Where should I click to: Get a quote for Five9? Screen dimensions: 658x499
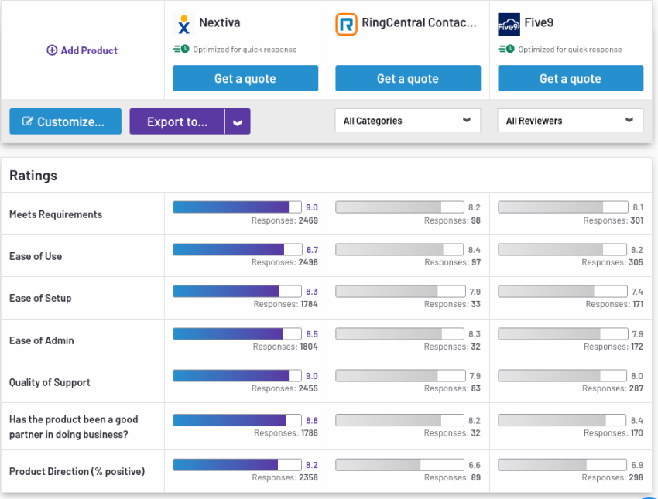(x=571, y=78)
